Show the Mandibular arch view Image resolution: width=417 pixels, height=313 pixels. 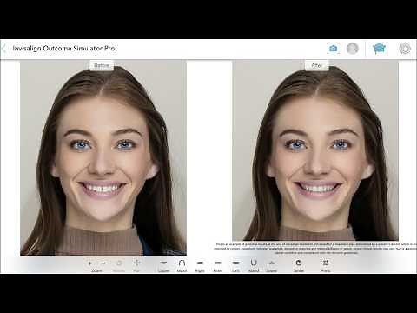[x=254, y=266]
